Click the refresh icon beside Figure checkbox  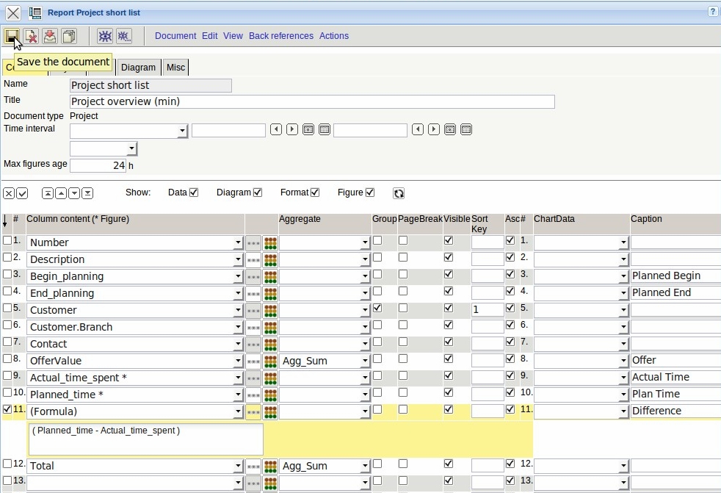(399, 193)
